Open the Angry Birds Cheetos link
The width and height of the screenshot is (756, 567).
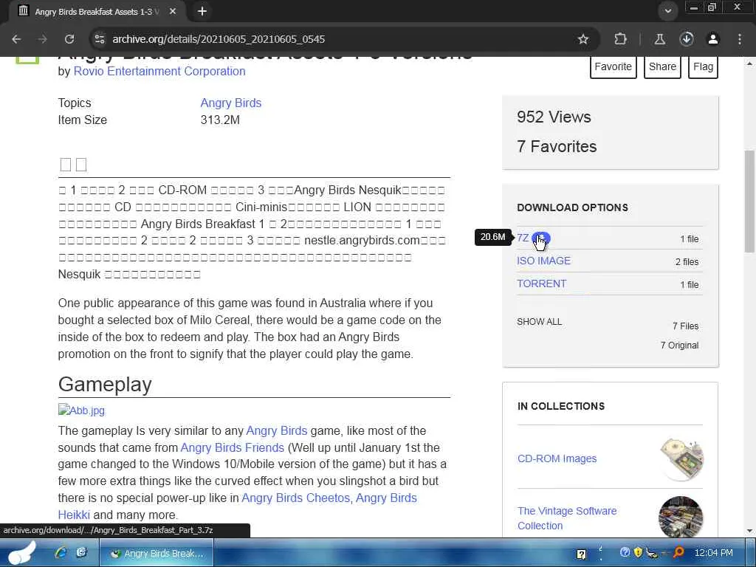tap(295, 498)
